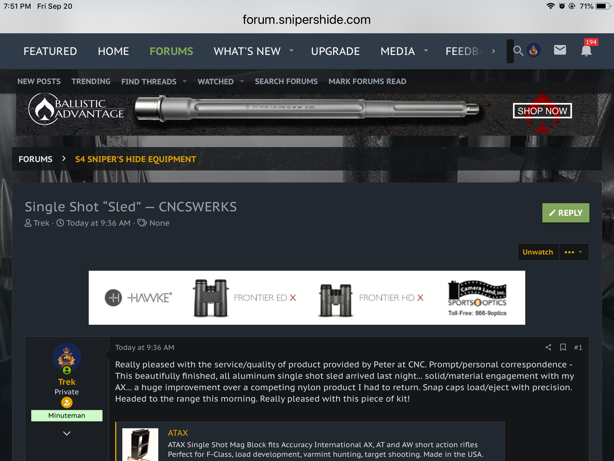Unwatch this thread
Screen dimensions: 614x461
(x=538, y=252)
